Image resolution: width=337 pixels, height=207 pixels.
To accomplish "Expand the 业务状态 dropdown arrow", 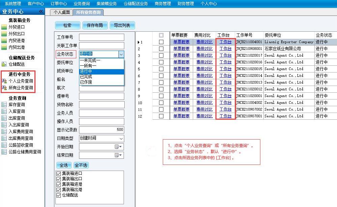I will pos(121,54).
